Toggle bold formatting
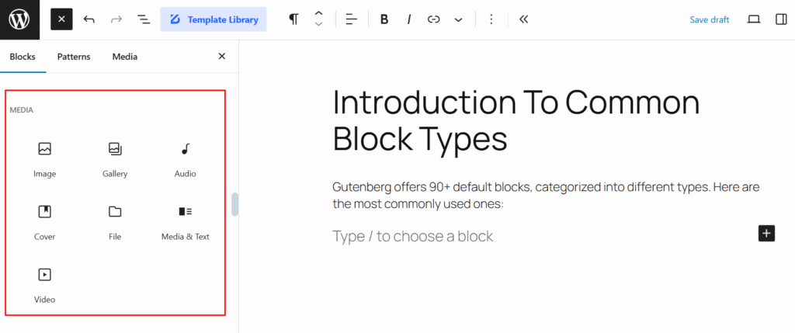 pos(384,19)
